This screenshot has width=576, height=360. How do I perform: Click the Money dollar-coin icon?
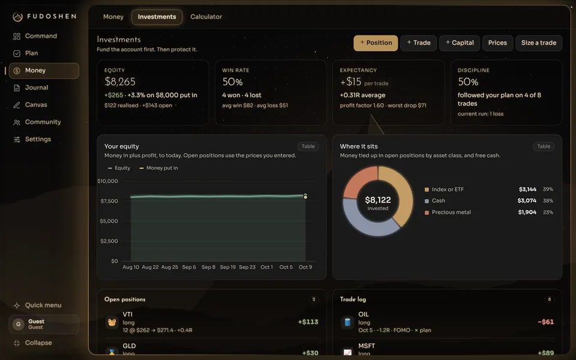17,71
